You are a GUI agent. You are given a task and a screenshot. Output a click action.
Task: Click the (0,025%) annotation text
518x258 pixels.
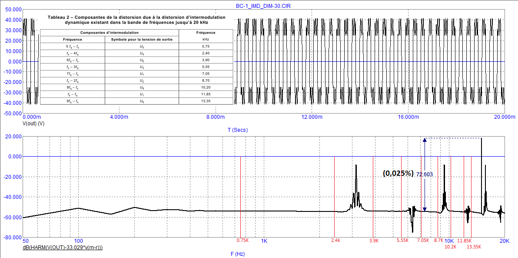click(398, 173)
